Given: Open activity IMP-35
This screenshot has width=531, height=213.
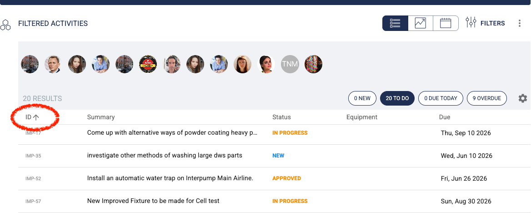Looking at the screenshot, I should click(x=33, y=156).
